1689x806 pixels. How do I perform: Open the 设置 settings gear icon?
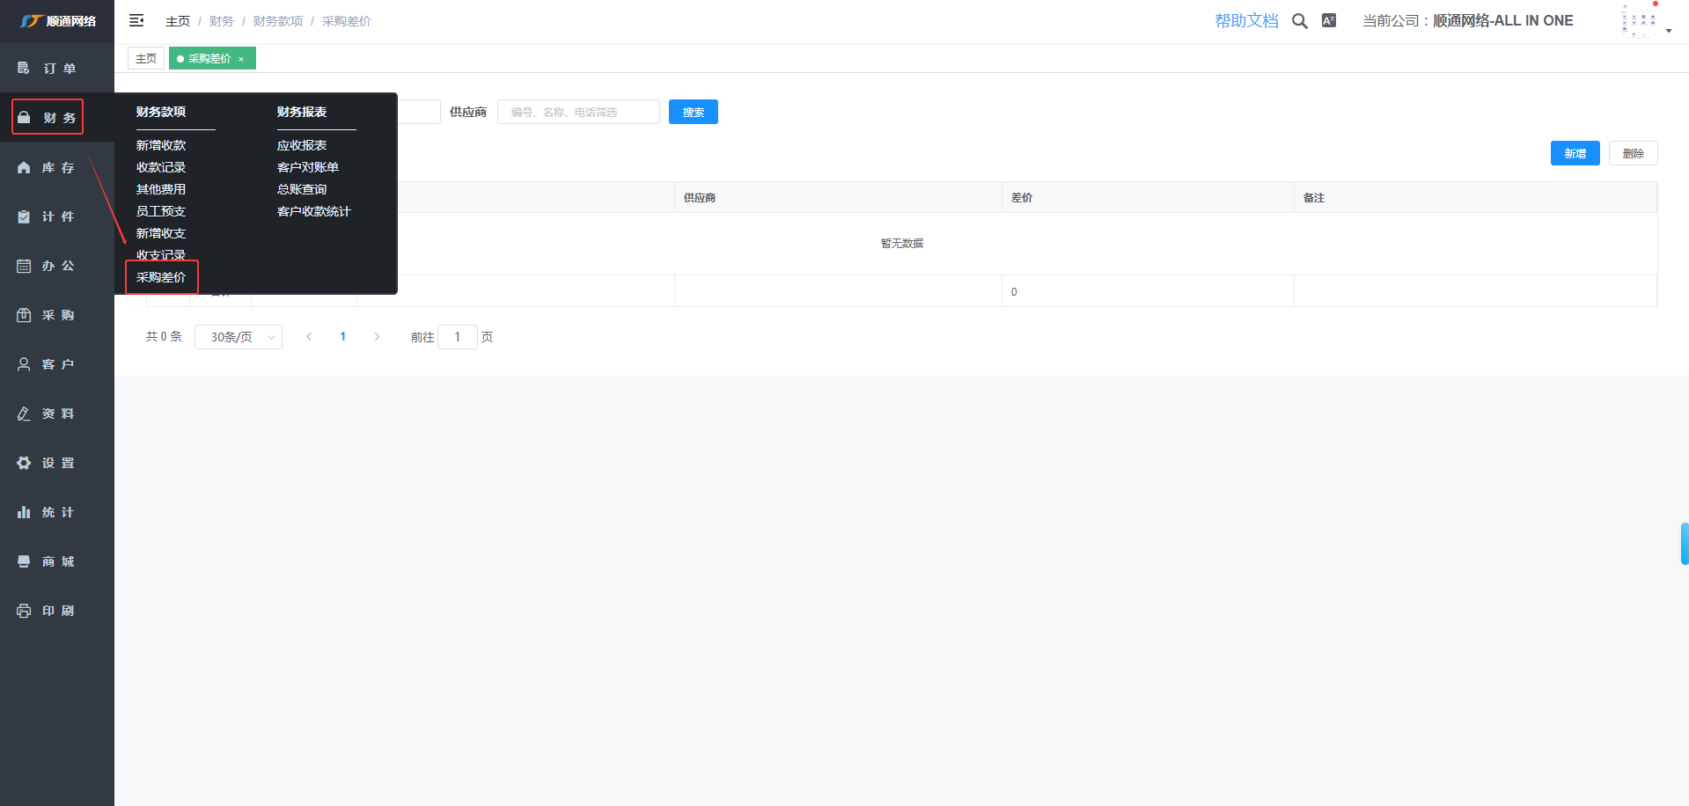pos(24,463)
